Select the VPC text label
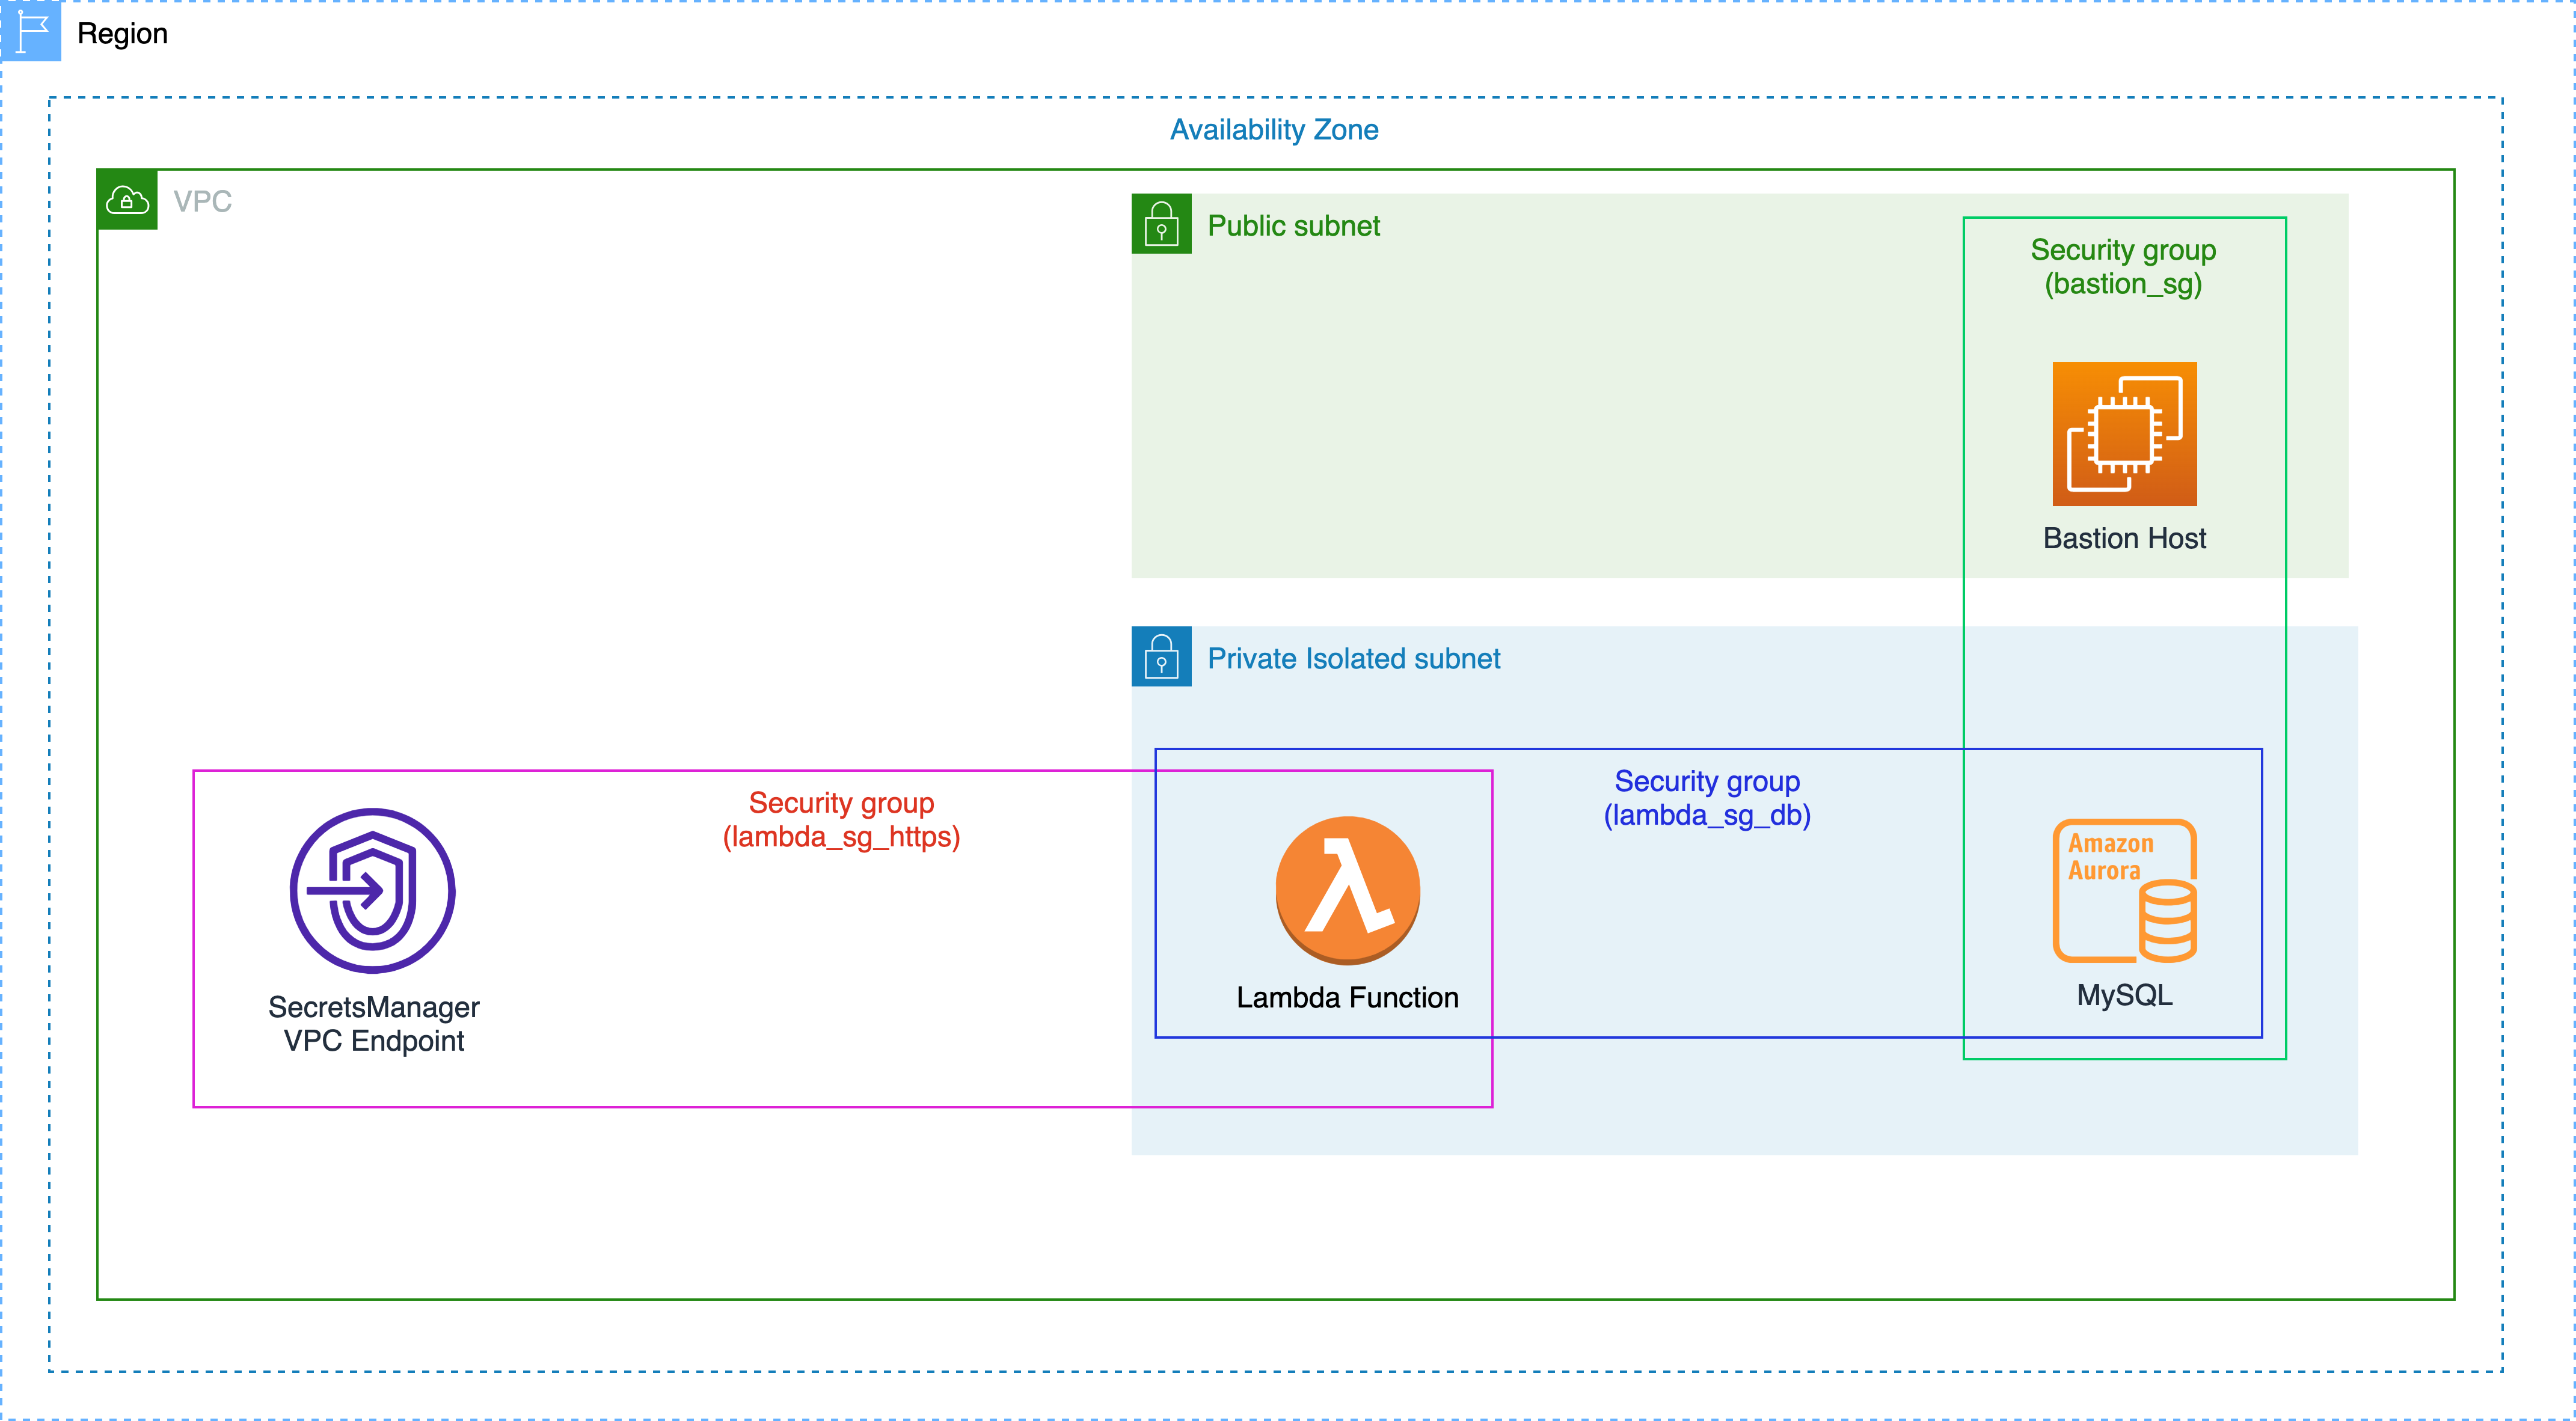Screen dimensions: 2576x1421 [x=202, y=201]
